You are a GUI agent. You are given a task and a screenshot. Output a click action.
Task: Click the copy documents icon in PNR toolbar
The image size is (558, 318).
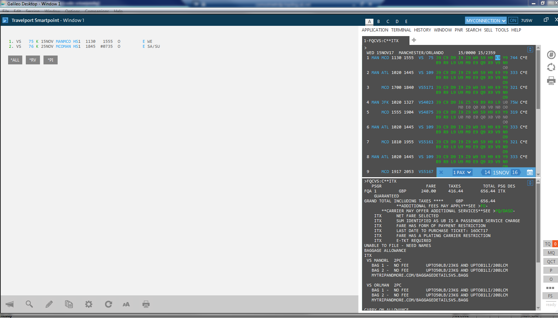[x=69, y=304]
